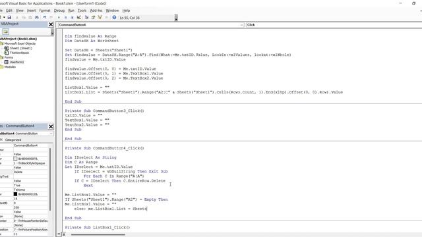Click the project pane scrollbar arrow
This screenshot has width=422, height=237.
pos(52,34)
